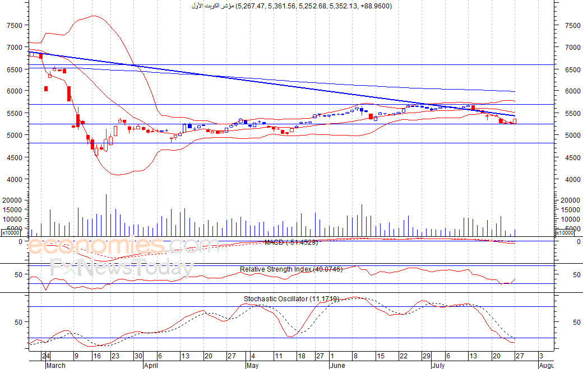583x369 pixels.
Task: Click the 4000 label on right price axis
Action: (572, 179)
